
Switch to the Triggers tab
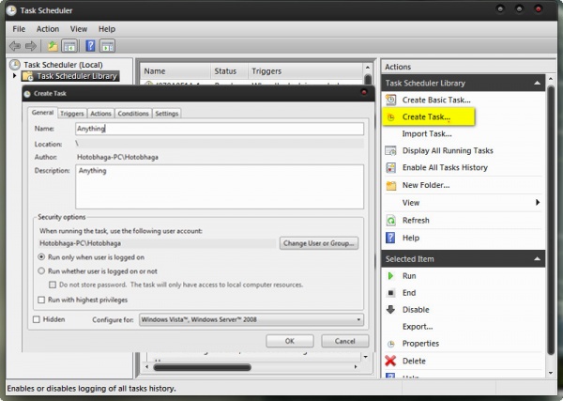pyautogui.click(x=71, y=114)
